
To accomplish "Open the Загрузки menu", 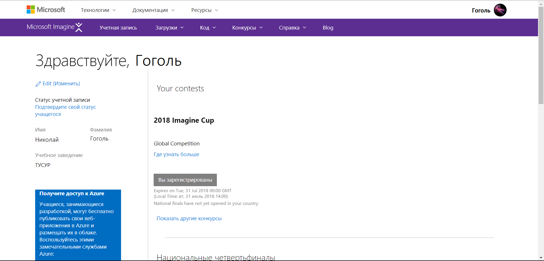I will (170, 28).
